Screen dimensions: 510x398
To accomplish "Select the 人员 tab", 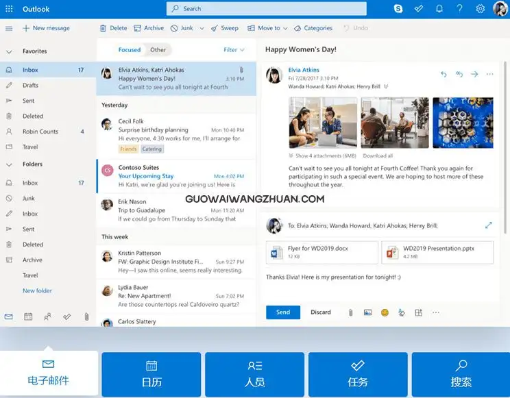I will point(255,374).
